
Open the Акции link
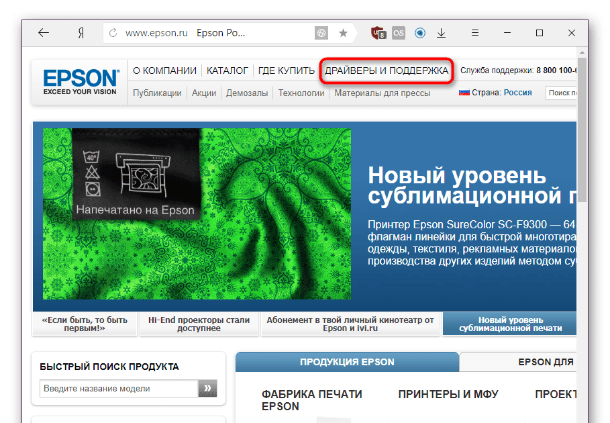click(204, 93)
